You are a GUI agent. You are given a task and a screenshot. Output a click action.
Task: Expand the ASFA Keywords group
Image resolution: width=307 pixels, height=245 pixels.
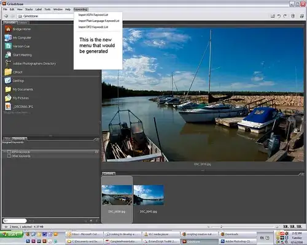pos(4,152)
